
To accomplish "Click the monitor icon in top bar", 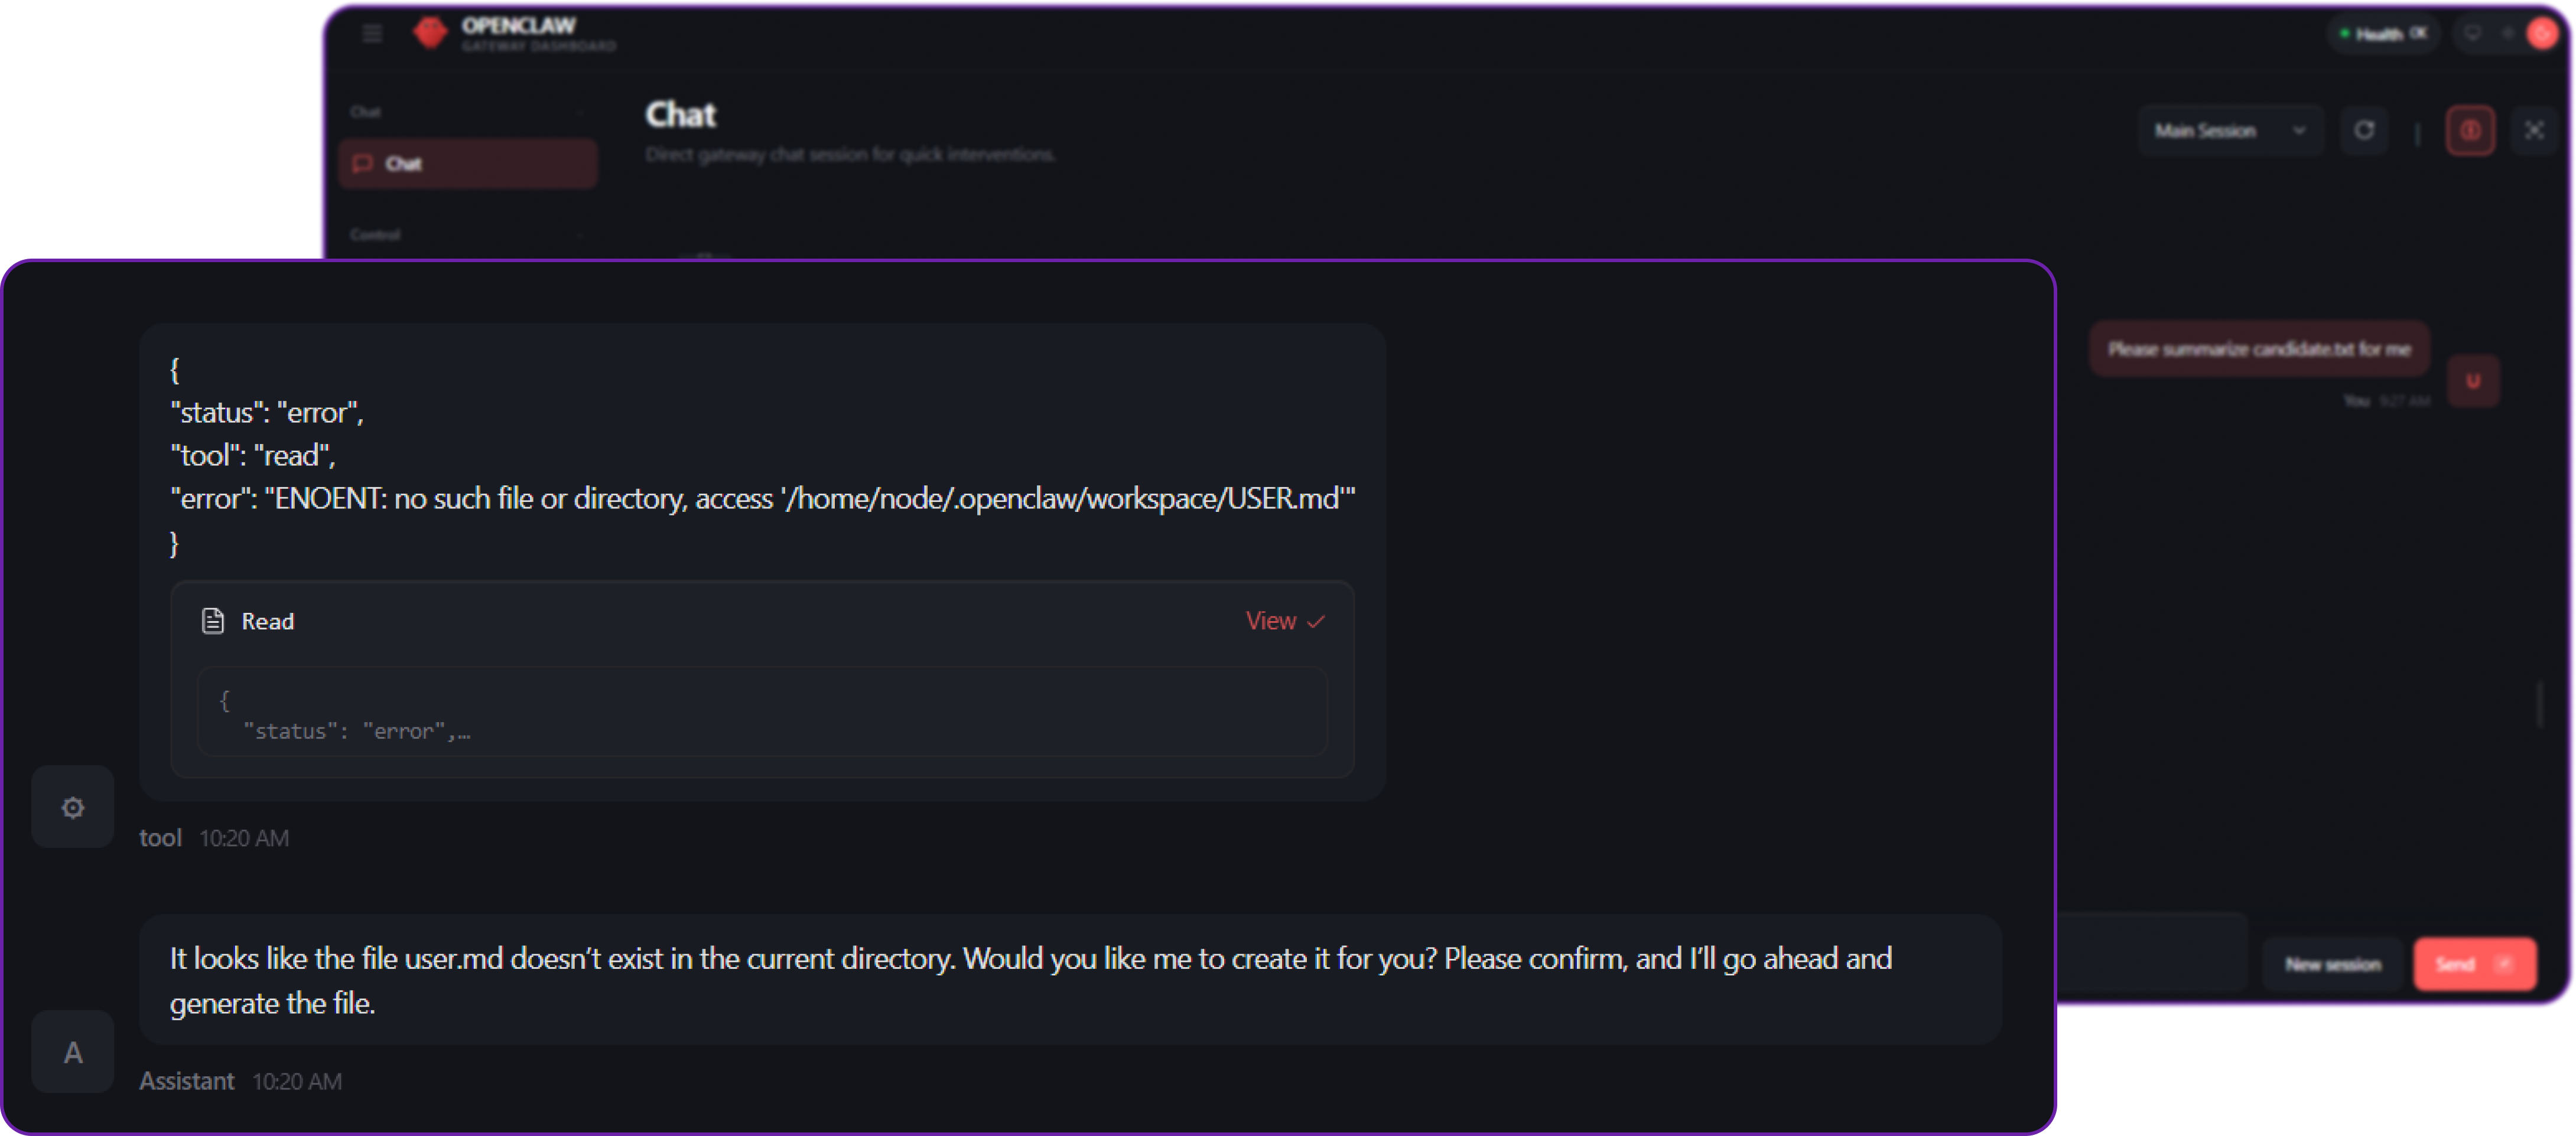I will 2472,34.
